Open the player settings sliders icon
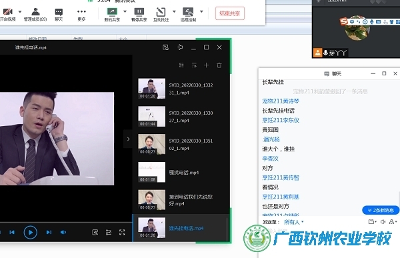Image resolution: width=400 pixels, height=258 pixels. pyautogui.click(x=109, y=232)
